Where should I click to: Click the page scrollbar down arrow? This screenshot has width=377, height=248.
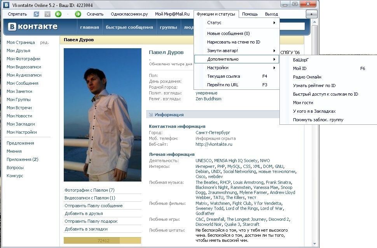point(314,244)
